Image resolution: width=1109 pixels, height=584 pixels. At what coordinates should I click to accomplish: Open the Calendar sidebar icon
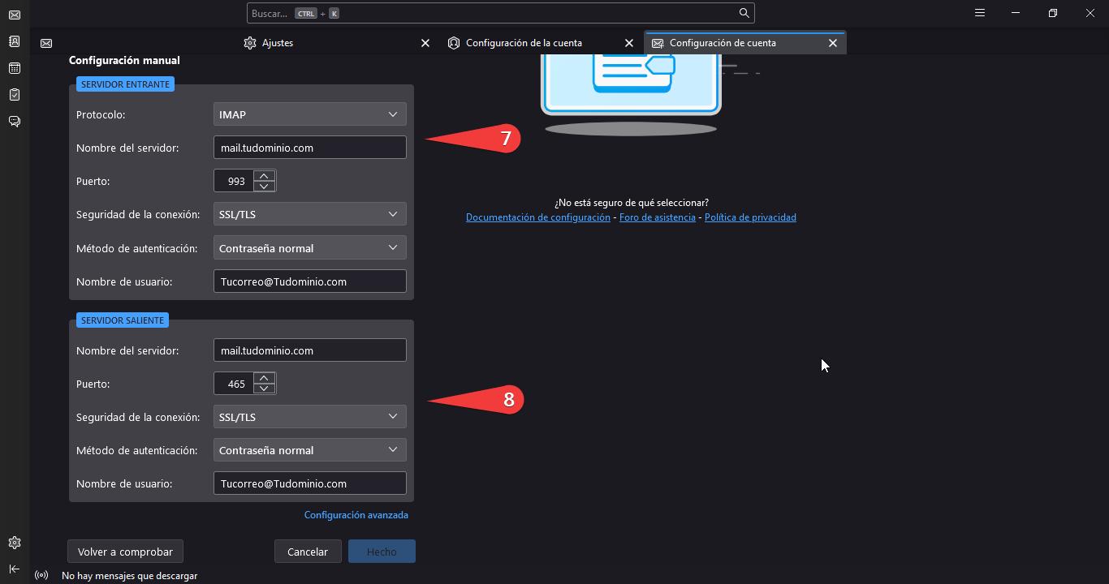click(x=14, y=68)
